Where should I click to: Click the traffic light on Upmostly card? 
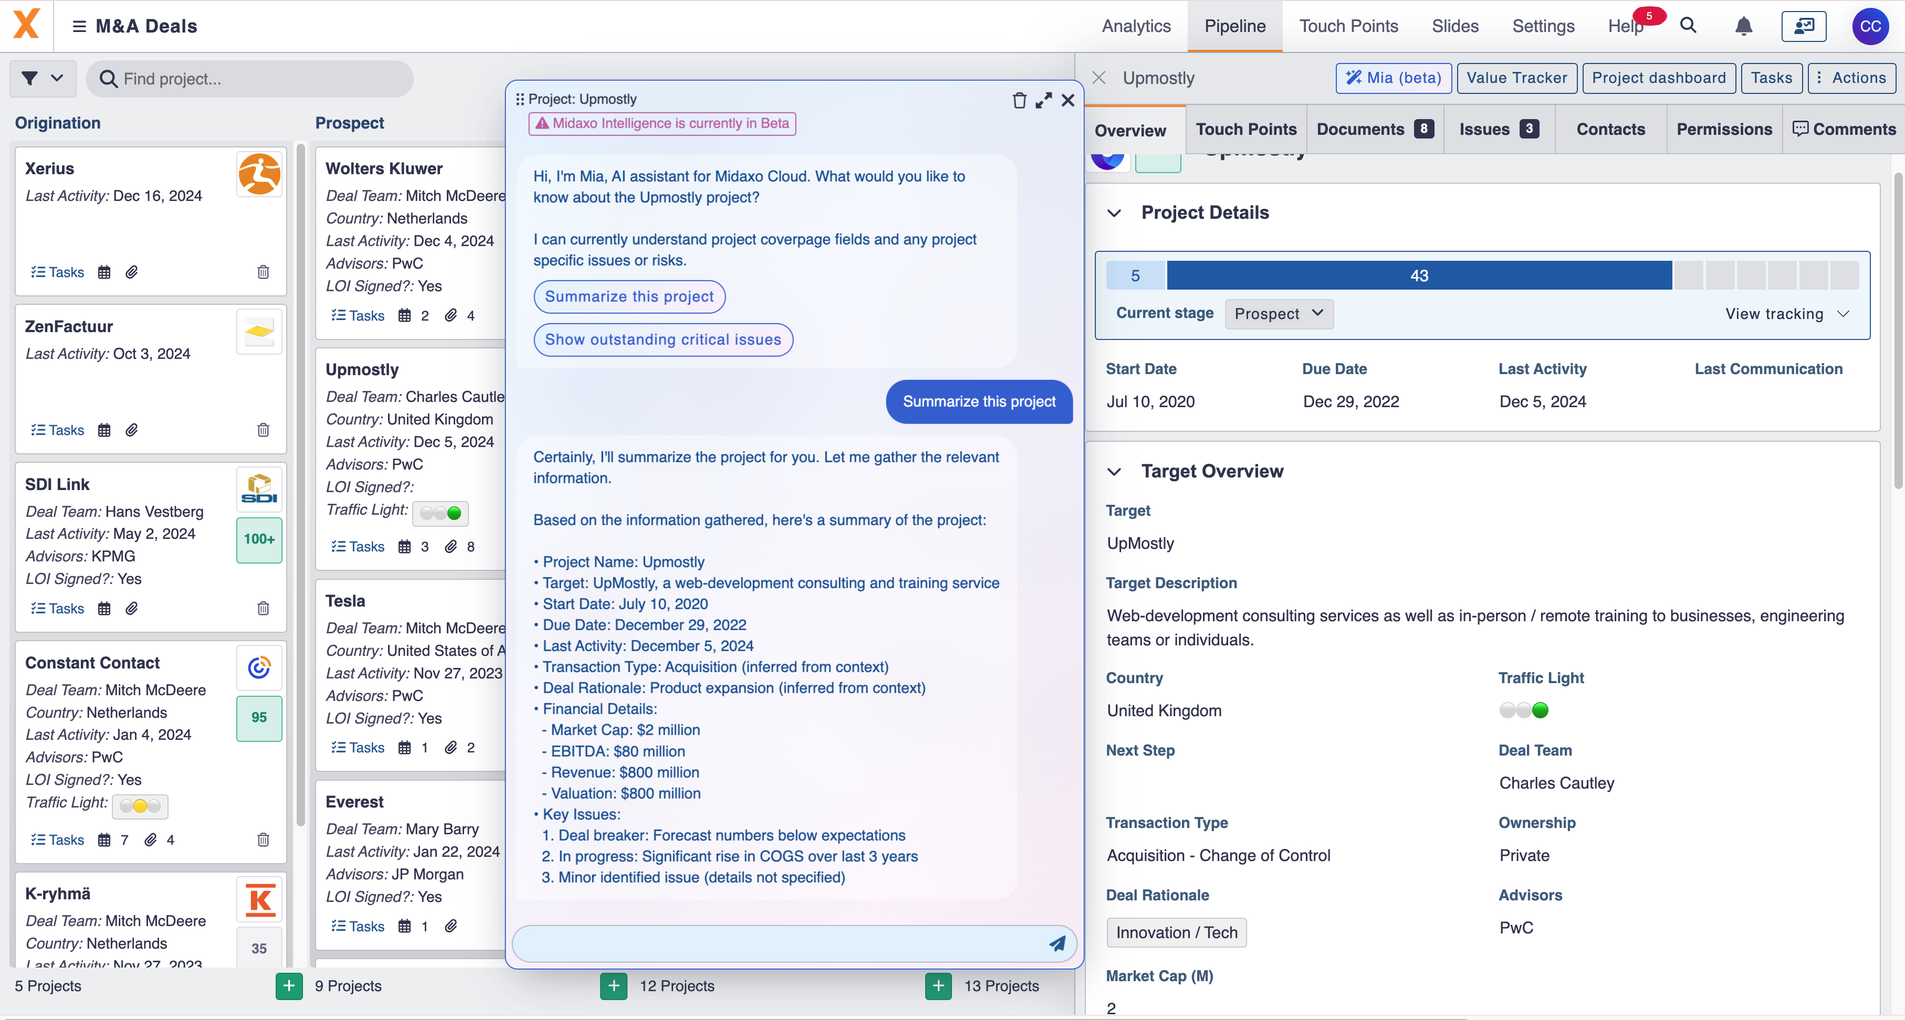point(440,513)
